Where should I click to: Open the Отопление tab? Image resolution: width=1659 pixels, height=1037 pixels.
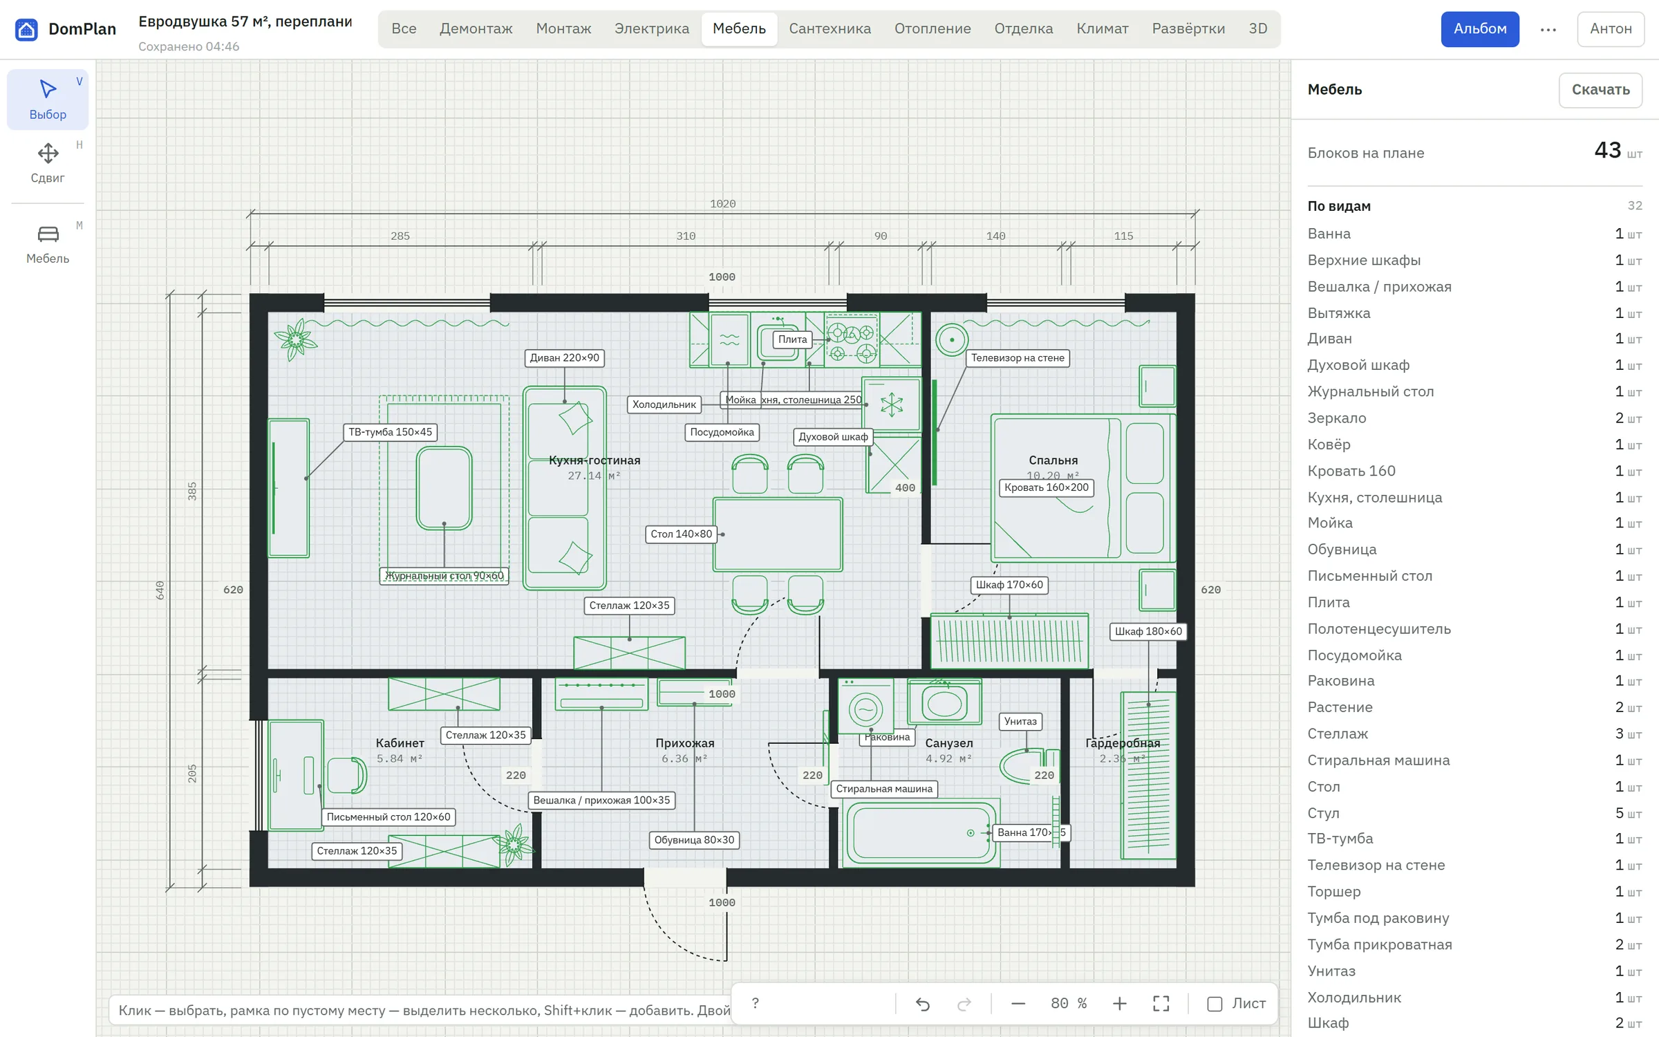tap(932, 29)
